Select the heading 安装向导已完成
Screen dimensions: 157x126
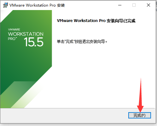pyautogui.click(x=121, y=21)
